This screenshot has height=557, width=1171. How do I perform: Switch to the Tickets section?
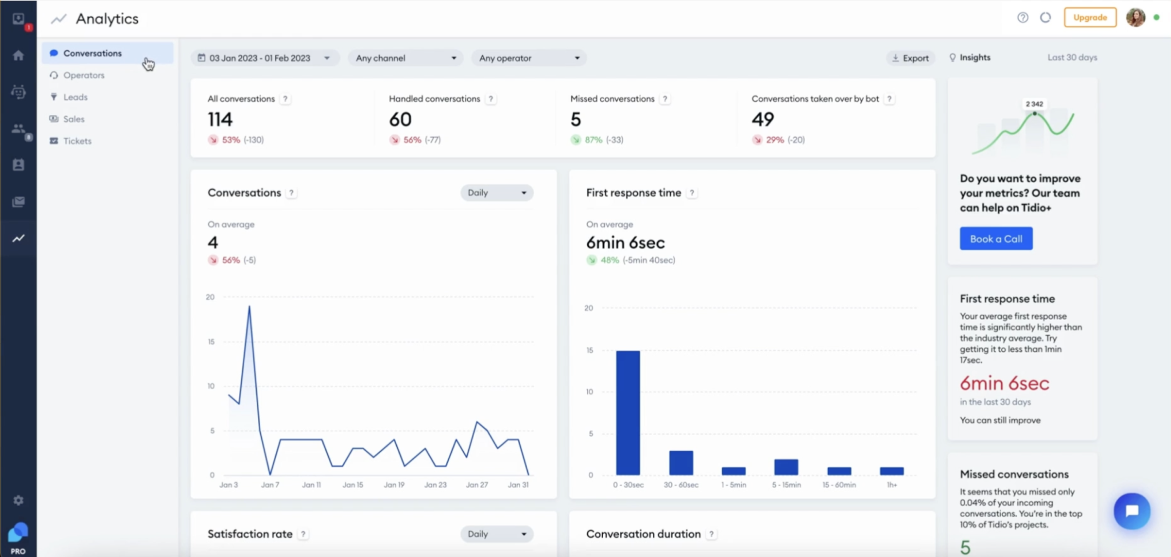(x=77, y=141)
